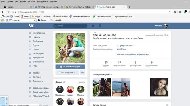The width and height of the screenshot is (190, 106).
Task: Open the Вид menu
Action: point(16,1)
